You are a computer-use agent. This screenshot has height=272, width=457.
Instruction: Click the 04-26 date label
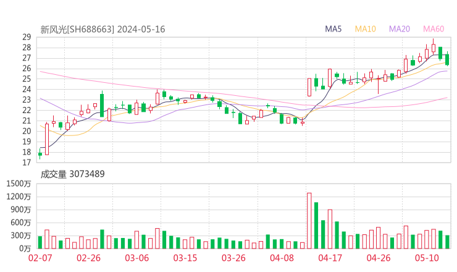coord(379,258)
